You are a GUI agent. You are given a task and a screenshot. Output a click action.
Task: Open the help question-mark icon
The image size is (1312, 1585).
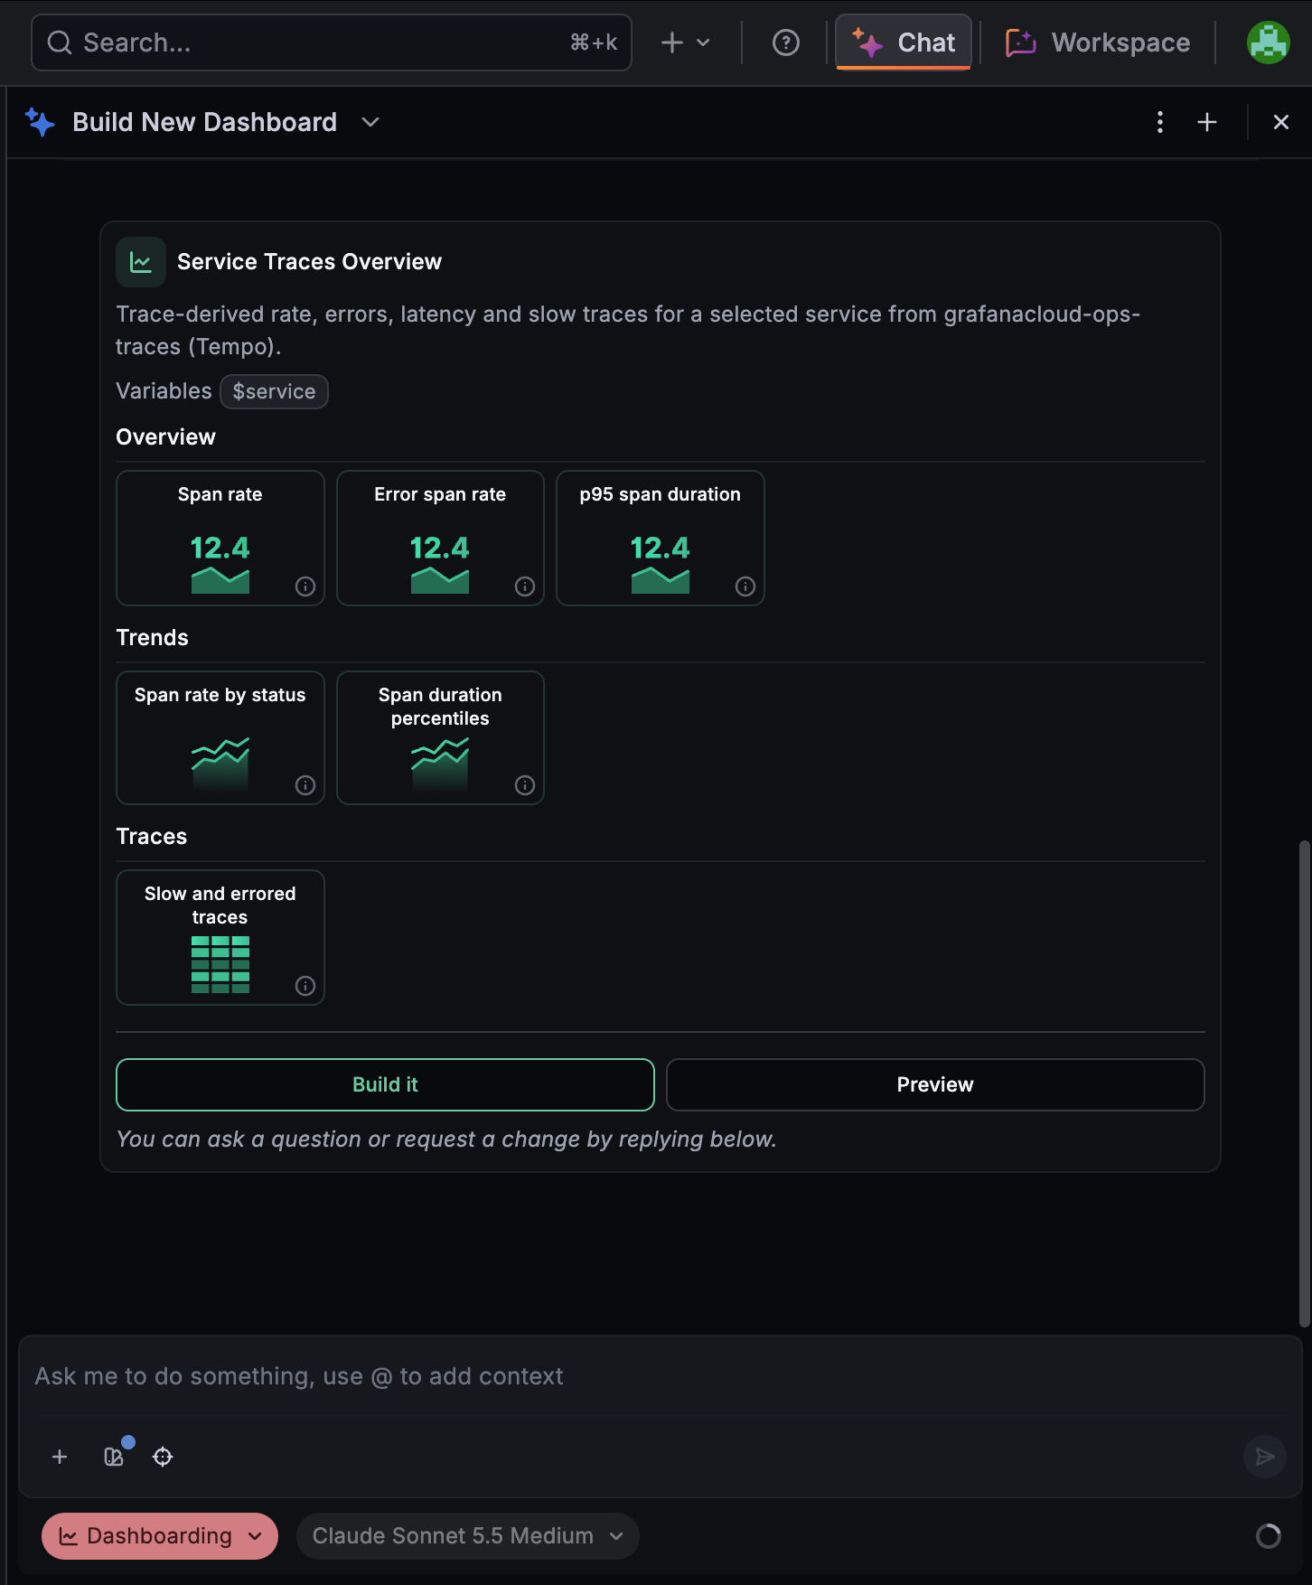point(786,42)
